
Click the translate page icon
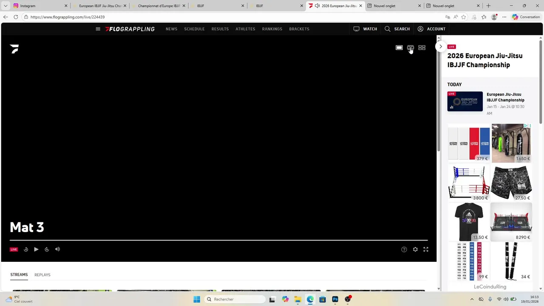point(448,17)
